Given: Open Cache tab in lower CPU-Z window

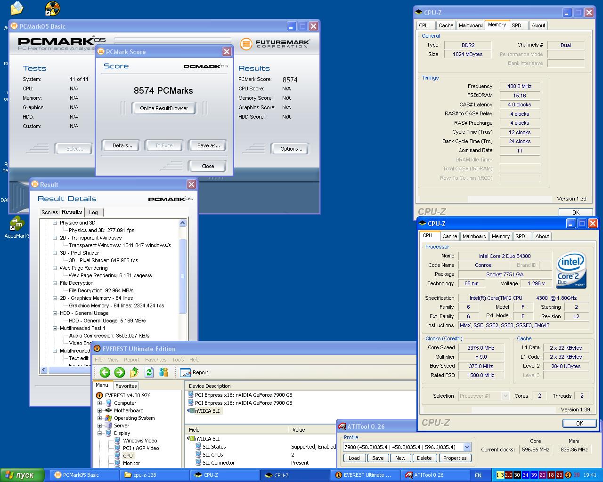Looking at the screenshot, I should pyautogui.click(x=449, y=236).
